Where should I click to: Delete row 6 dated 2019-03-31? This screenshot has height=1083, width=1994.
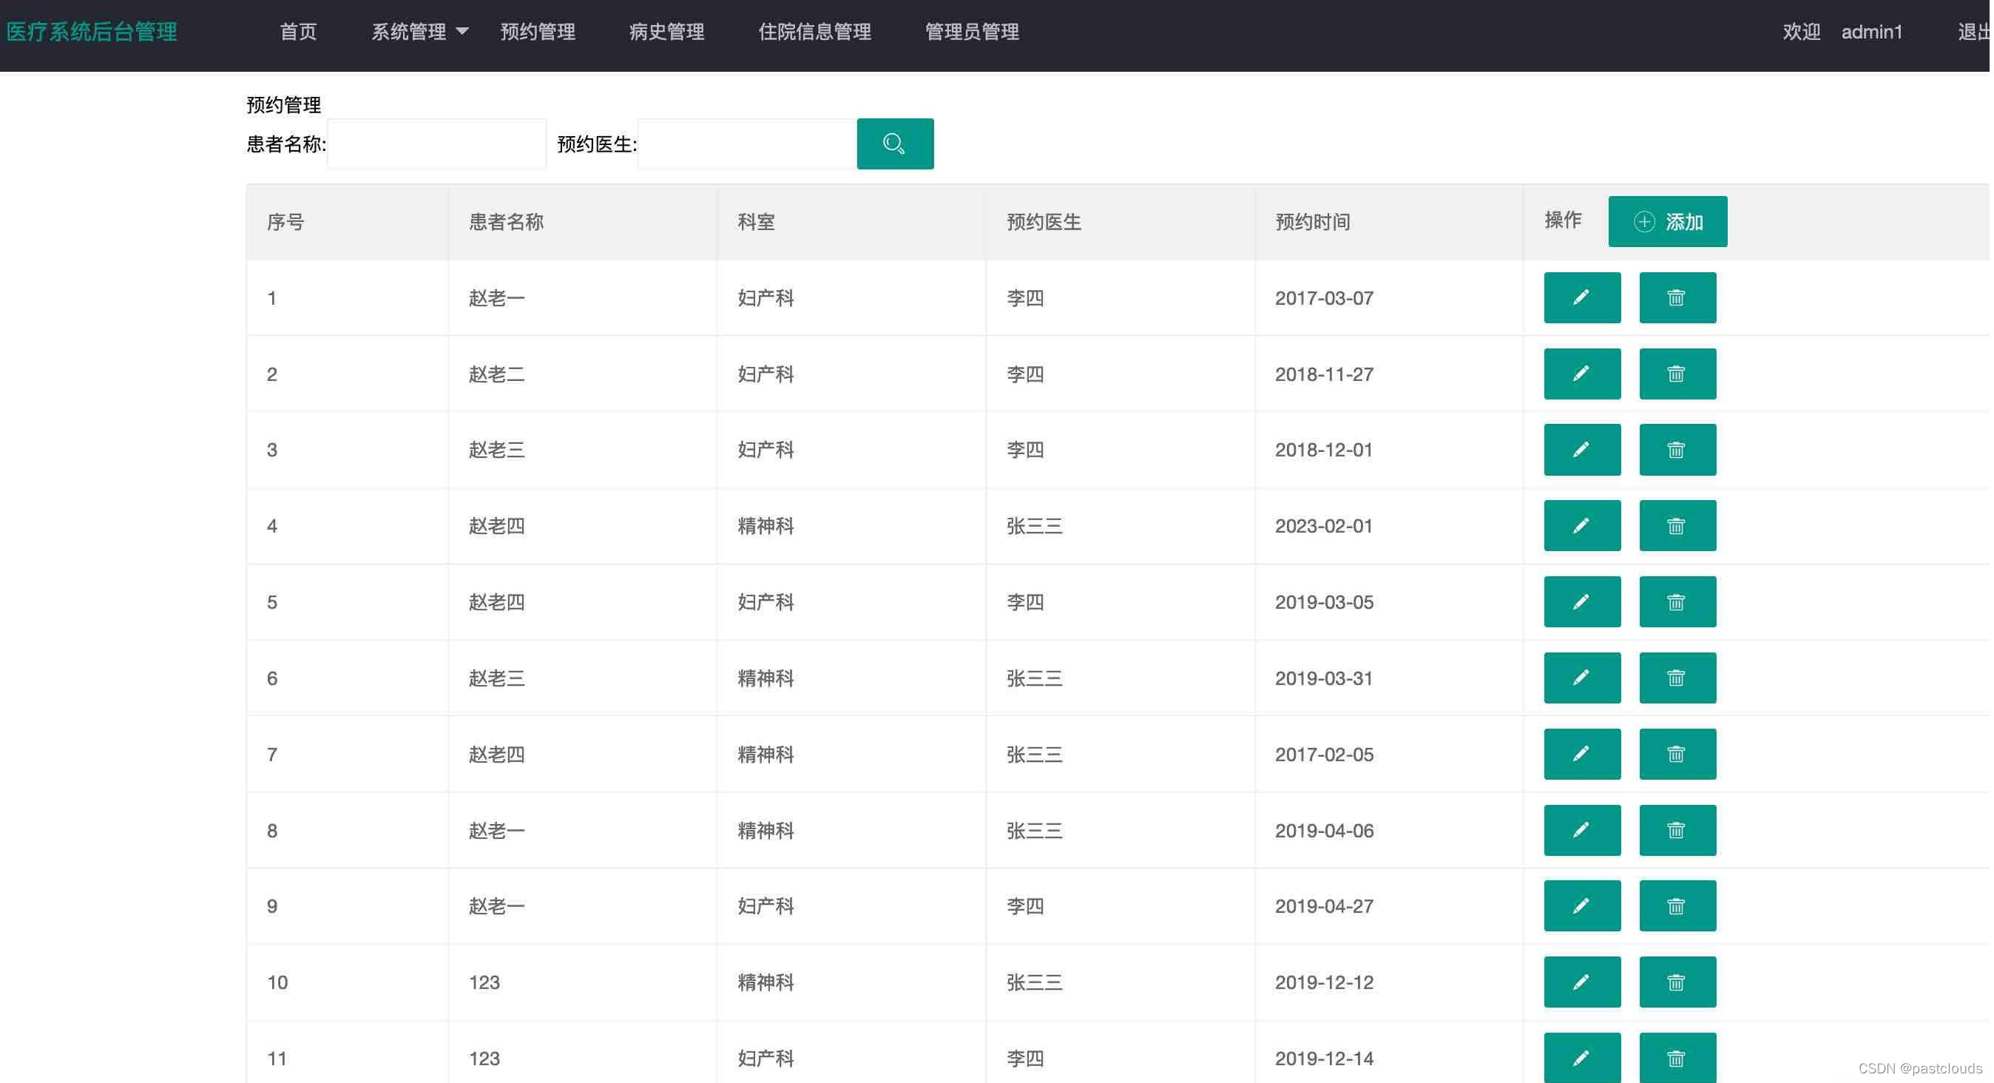1677,678
